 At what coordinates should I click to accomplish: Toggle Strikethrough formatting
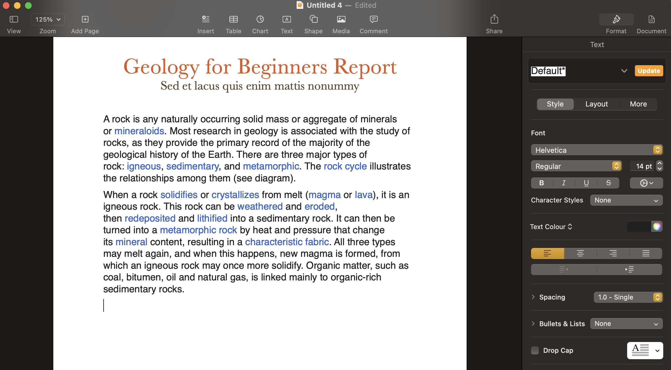click(x=609, y=183)
